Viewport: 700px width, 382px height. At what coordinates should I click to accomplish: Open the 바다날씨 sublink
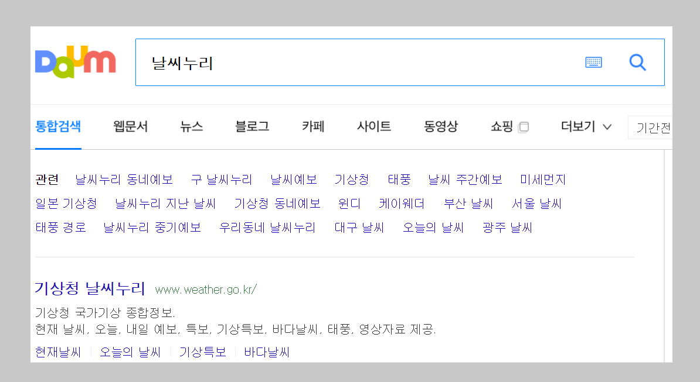pyautogui.click(x=267, y=352)
